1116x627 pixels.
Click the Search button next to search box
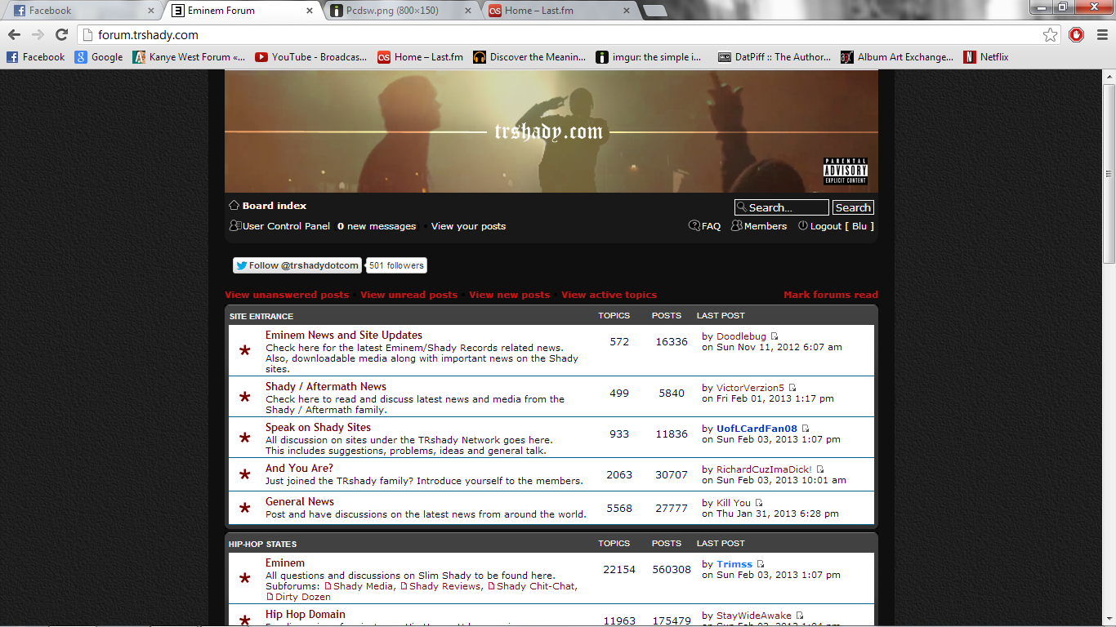853,207
